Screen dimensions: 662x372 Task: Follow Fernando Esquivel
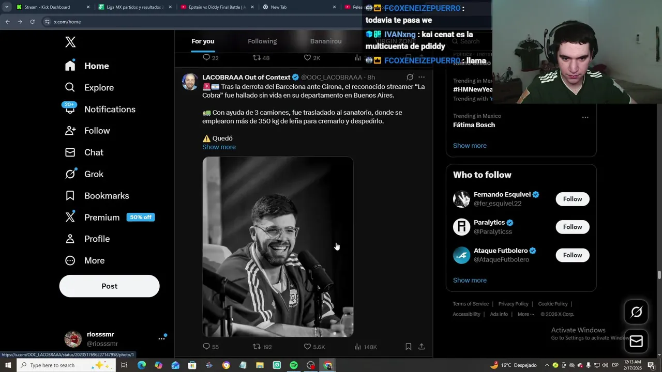pyautogui.click(x=573, y=199)
